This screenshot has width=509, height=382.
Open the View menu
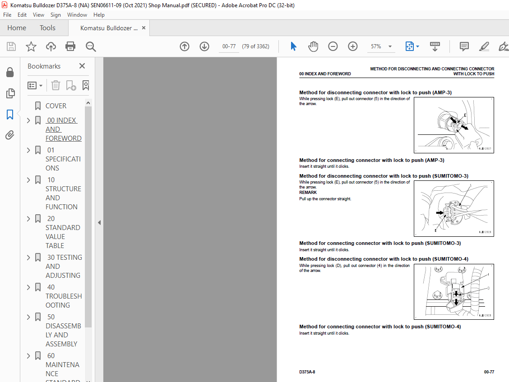tap(38, 14)
